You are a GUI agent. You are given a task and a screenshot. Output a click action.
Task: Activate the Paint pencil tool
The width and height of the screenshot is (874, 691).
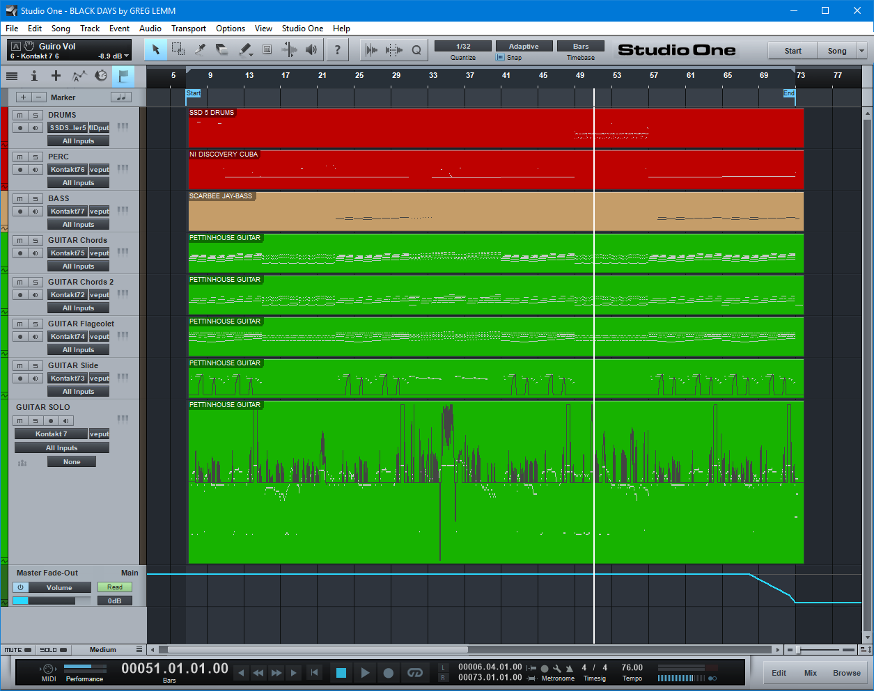pos(244,49)
